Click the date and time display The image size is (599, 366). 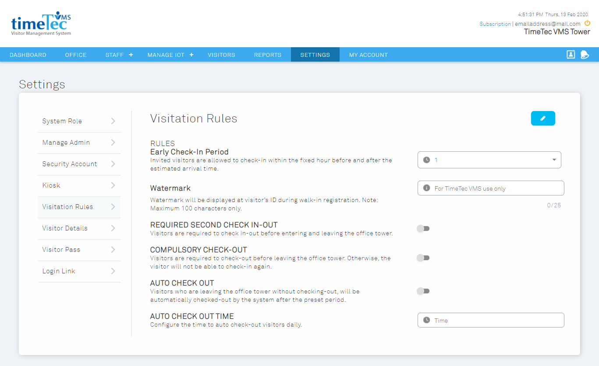pyautogui.click(x=553, y=14)
